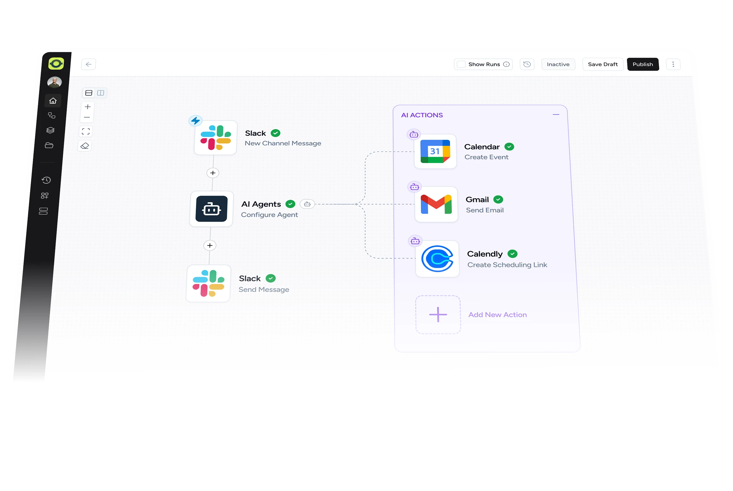
Task: Zoom in using the plus control
Action: [87, 106]
